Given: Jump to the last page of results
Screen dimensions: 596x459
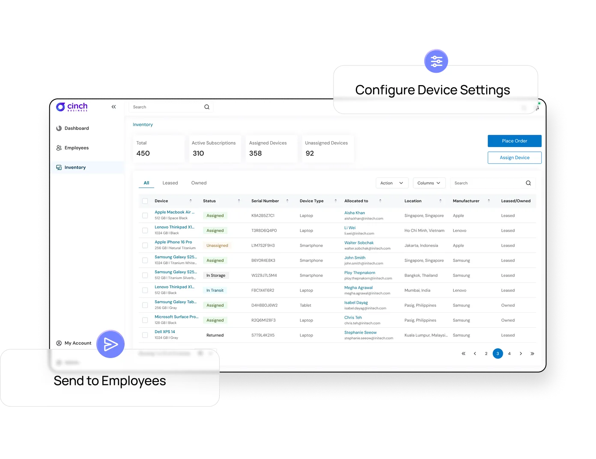Looking at the screenshot, I should point(532,354).
